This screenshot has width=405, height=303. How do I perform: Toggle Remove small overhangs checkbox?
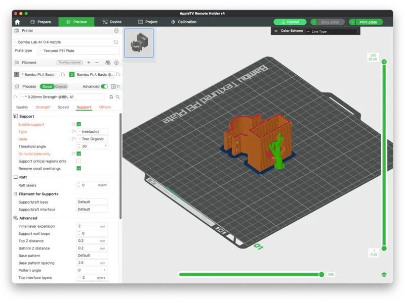79,168
